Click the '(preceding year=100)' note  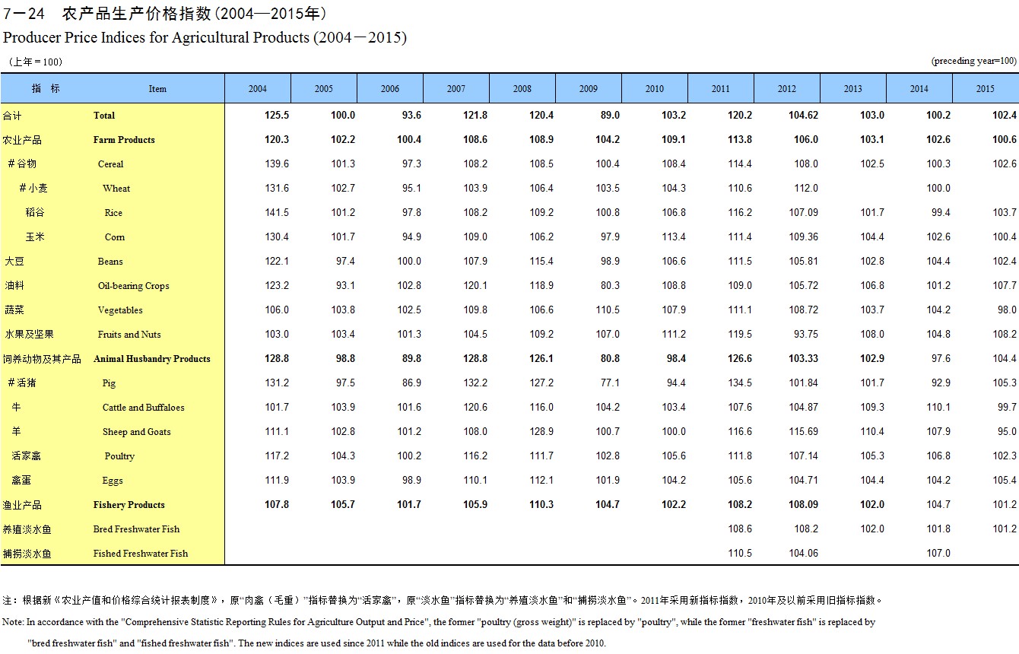click(973, 61)
